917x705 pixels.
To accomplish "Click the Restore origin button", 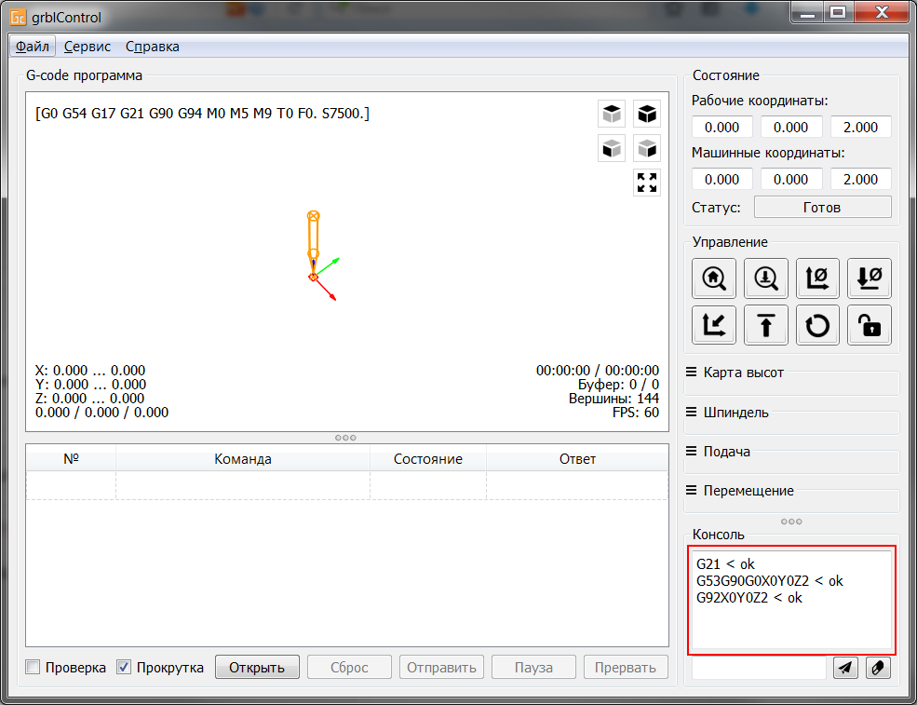I will point(714,325).
